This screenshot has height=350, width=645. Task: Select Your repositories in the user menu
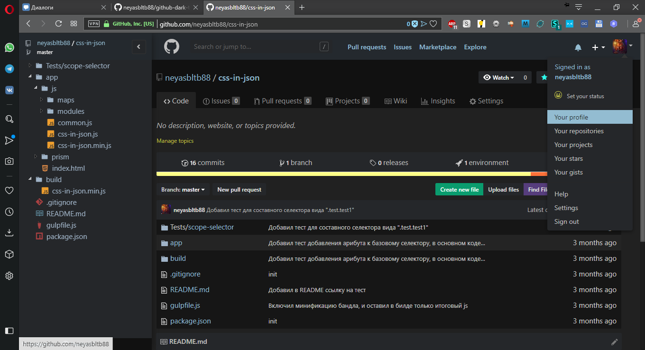590,131
